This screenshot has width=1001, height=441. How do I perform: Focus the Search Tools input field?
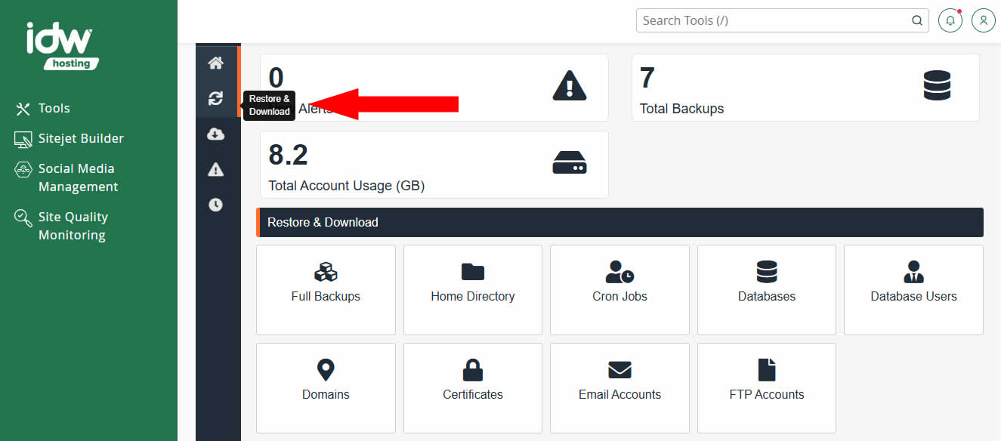pyautogui.click(x=771, y=20)
